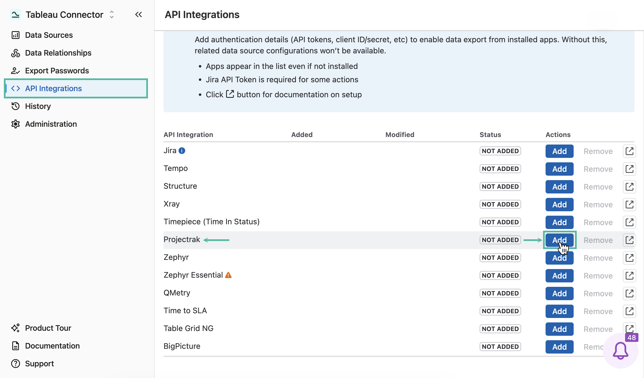The width and height of the screenshot is (644, 378).
Task: Open Structure setup documentation icon
Action: (x=630, y=187)
